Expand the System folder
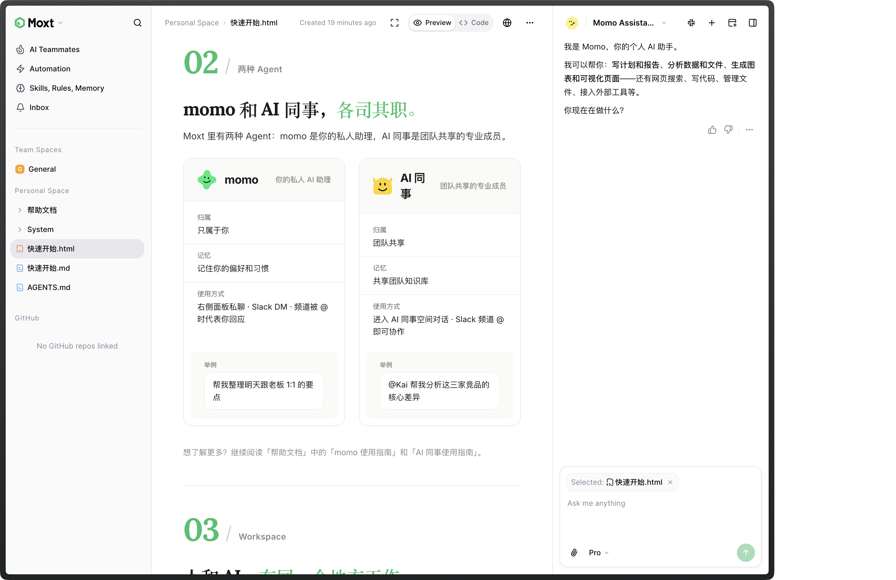 click(20, 229)
